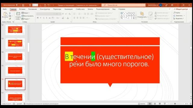This screenshot has width=193, height=108.
Task: Cut the selection using the scissors icon
Action: pos(10,13)
